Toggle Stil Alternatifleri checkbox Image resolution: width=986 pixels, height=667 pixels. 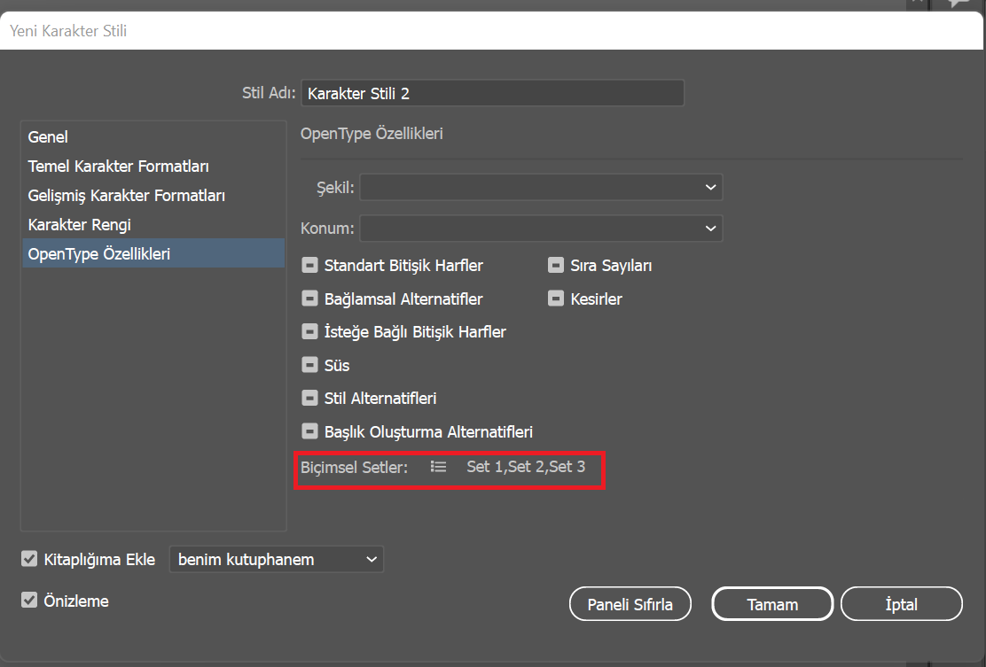309,399
